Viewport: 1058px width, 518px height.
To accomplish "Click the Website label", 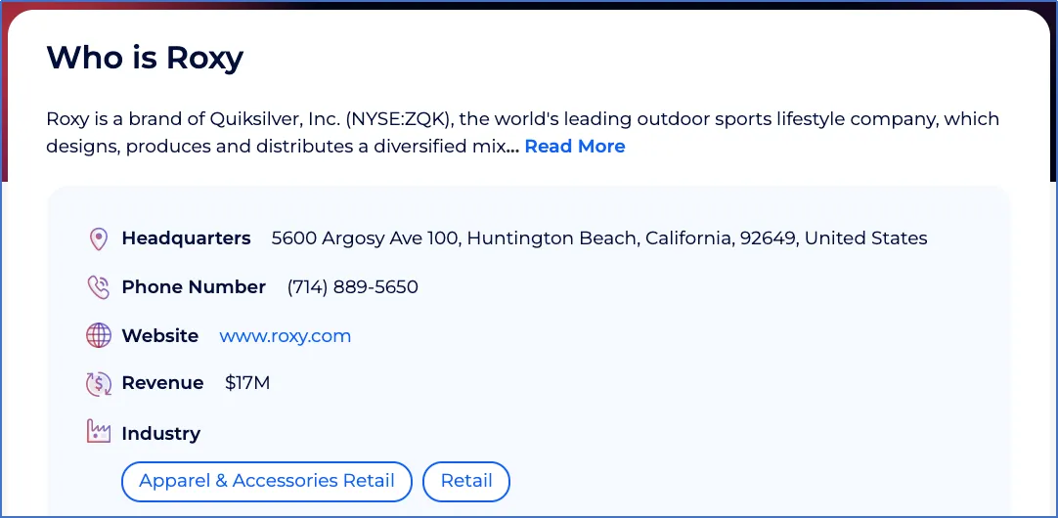I will [x=160, y=336].
